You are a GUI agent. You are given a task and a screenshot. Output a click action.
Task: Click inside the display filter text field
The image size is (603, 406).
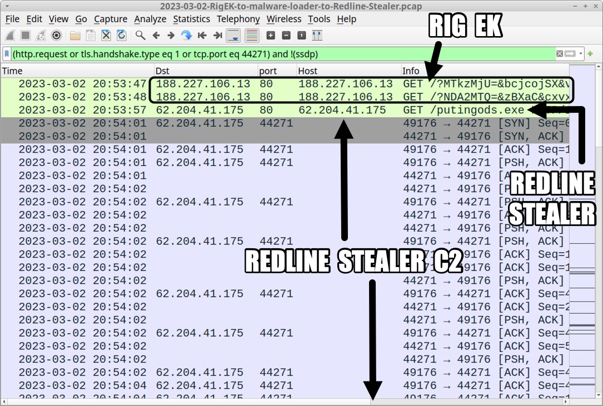pos(283,54)
